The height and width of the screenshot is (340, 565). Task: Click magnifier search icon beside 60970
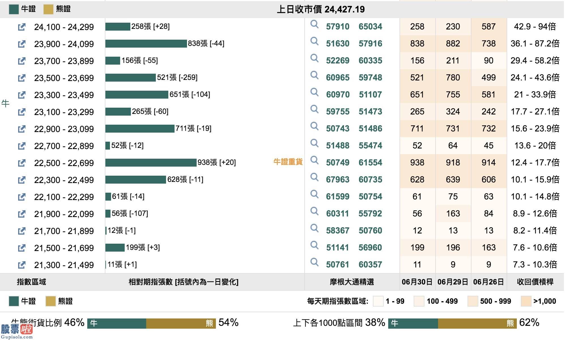(x=314, y=92)
